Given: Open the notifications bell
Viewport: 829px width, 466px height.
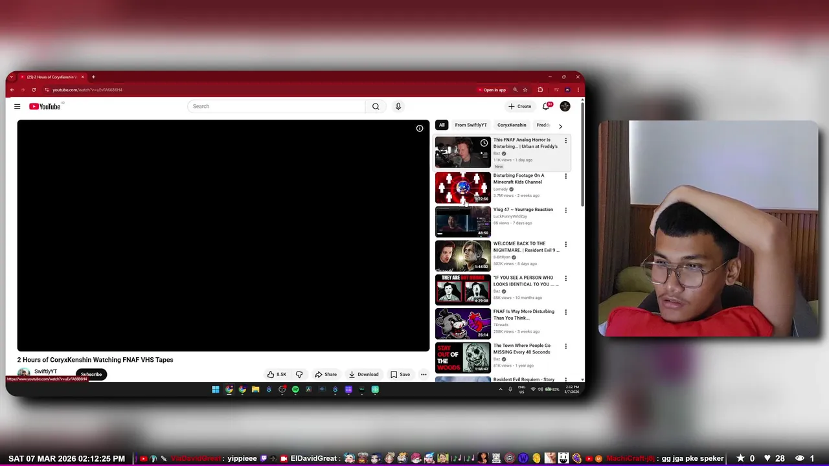Looking at the screenshot, I should click(x=546, y=106).
